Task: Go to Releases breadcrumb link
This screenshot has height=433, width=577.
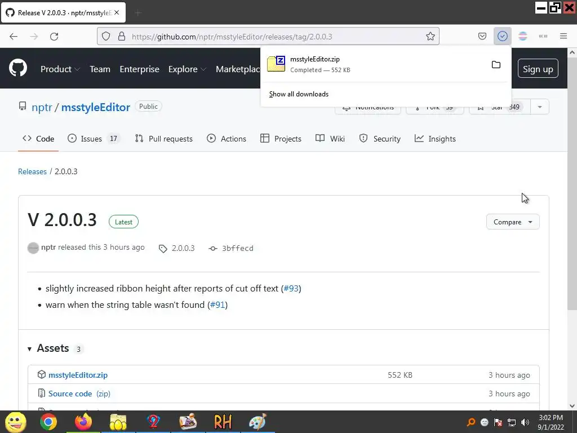Action: (x=32, y=171)
